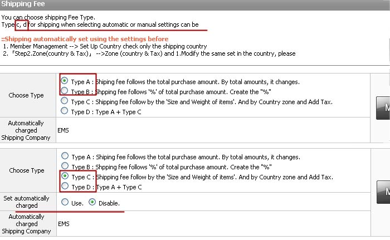The height and width of the screenshot is (240, 390).
Task: Click the lower Choose Type label cell
Action: pyautogui.click(x=26, y=170)
